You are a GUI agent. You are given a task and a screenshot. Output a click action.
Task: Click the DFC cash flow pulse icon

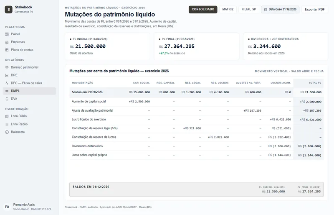point(7,83)
